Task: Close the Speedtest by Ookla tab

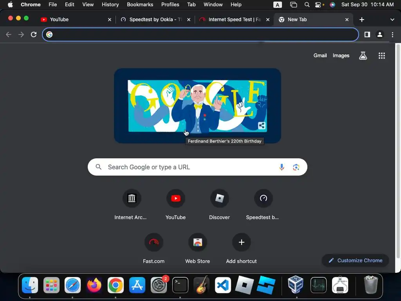Action: click(x=188, y=20)
